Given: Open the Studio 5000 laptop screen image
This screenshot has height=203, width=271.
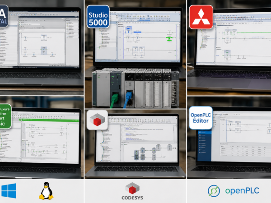Looking at the screenshot, I should pyautogui.click(x=138, y=36).
